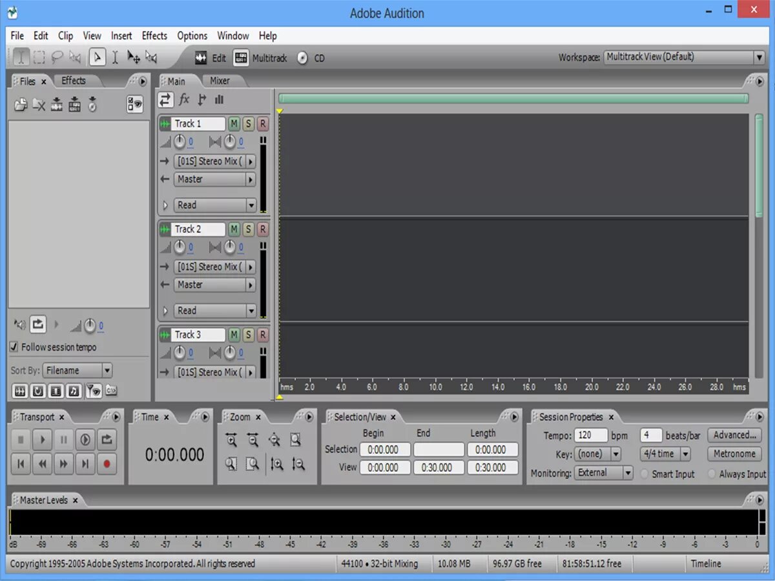Click the Advanced button in Session Properties
The height and width of the screenshot is (581, 775).
click(734, 435)
